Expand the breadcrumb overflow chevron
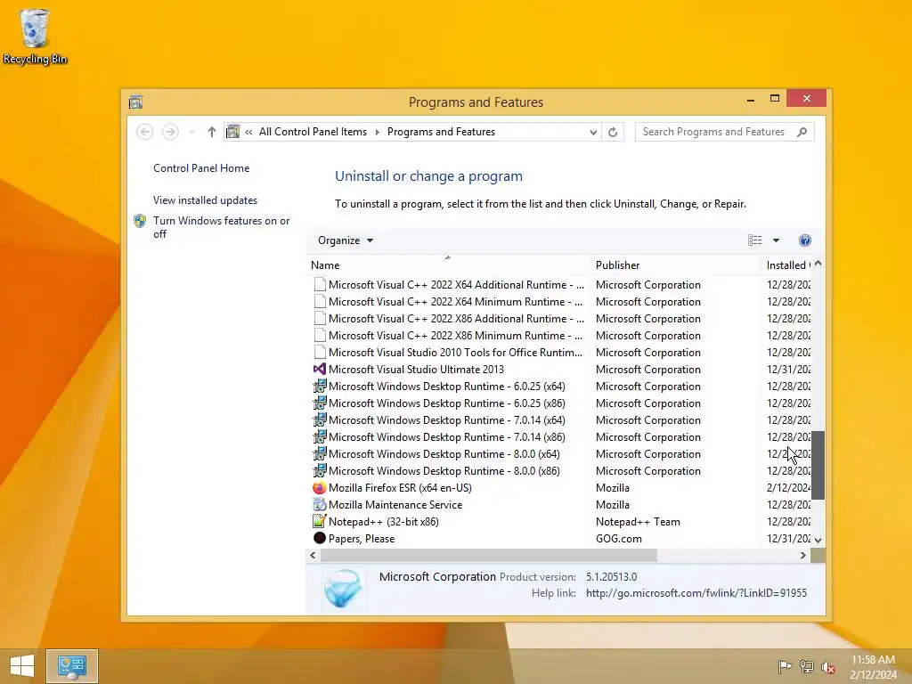 point(248,132)
